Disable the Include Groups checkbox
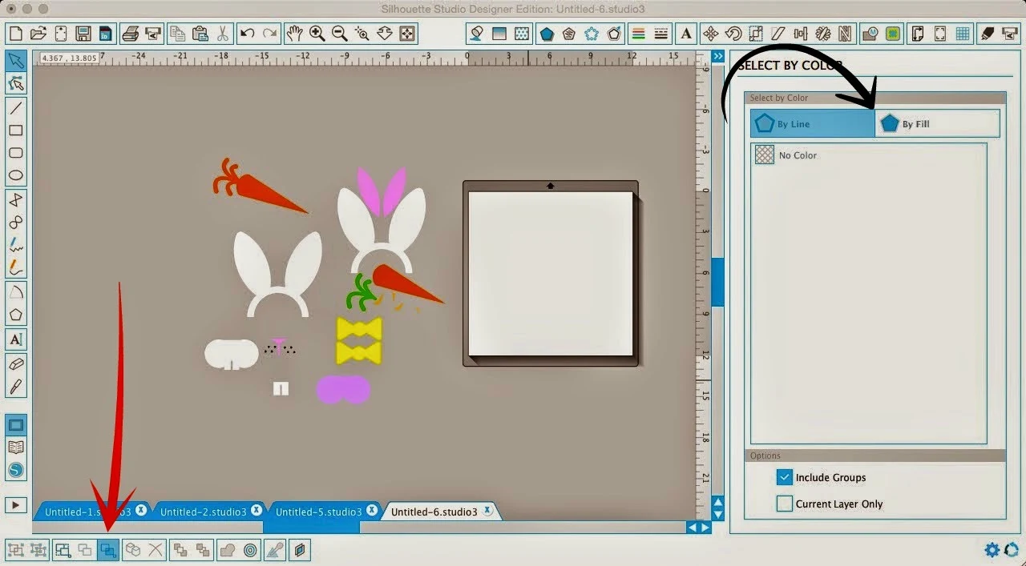 tap(784, 478)
